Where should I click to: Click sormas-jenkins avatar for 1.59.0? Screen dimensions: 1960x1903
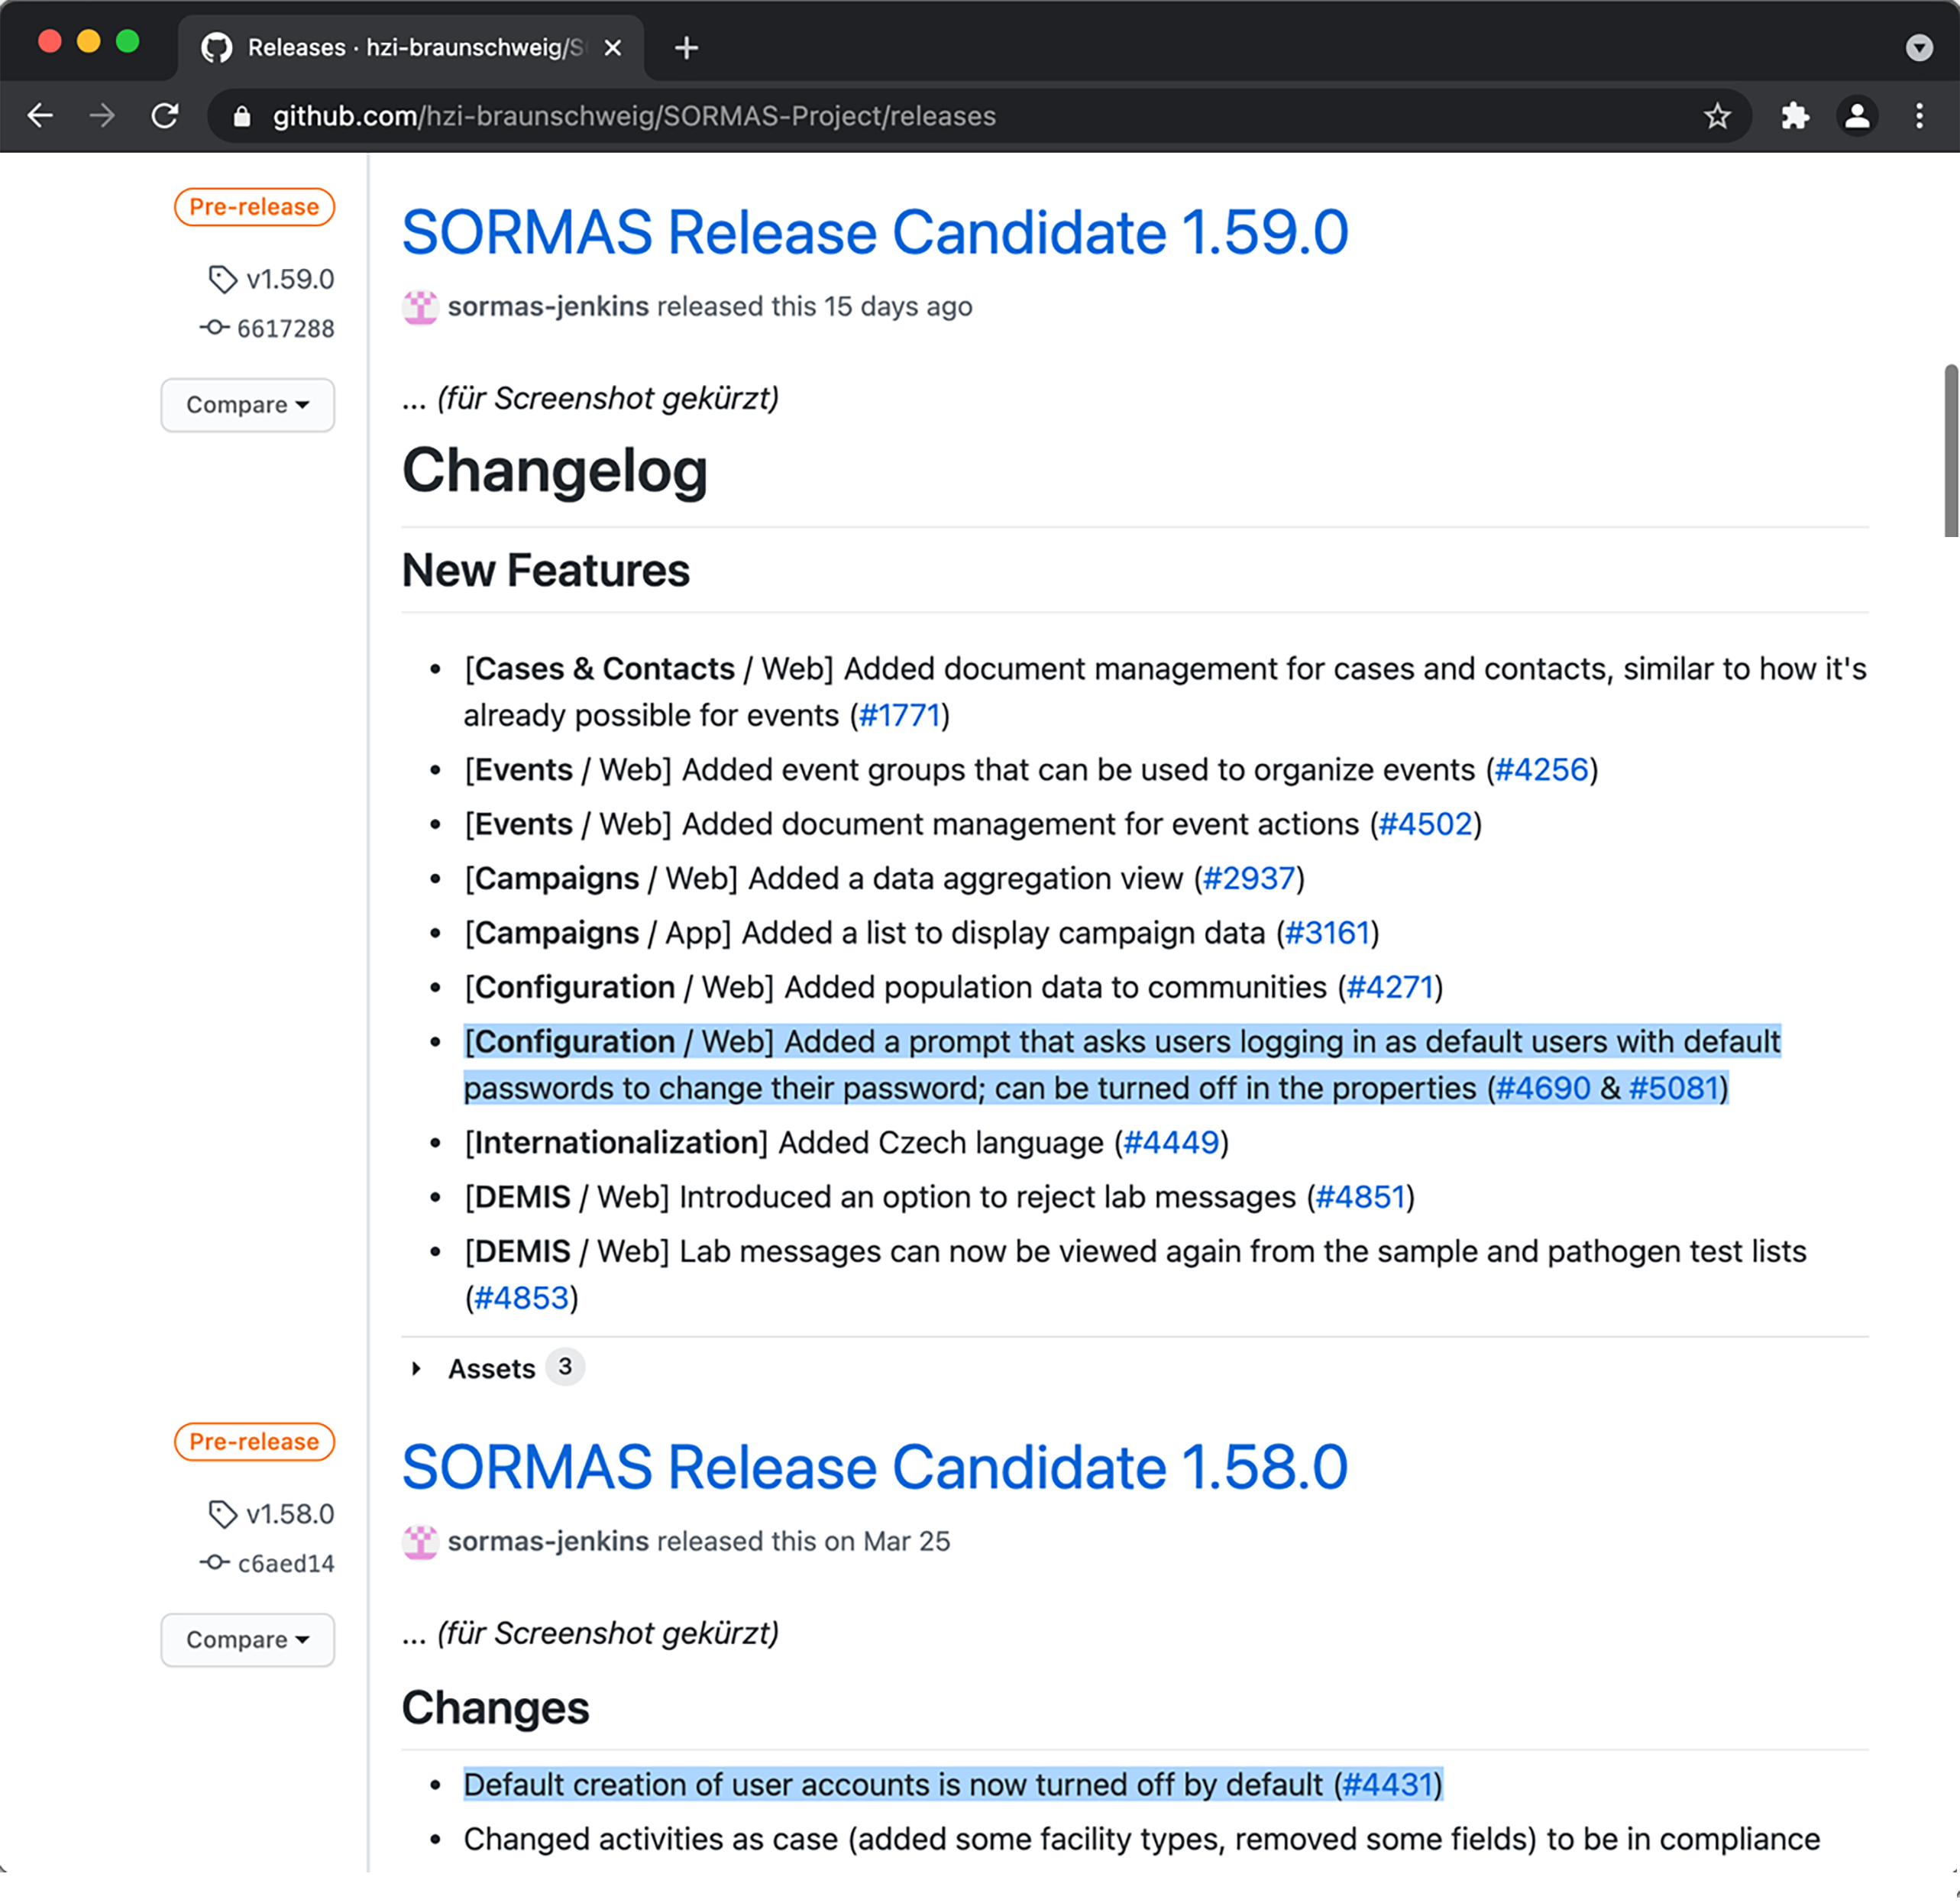point(420,306)
